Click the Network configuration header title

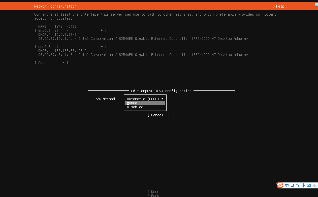tap(55, 6)
